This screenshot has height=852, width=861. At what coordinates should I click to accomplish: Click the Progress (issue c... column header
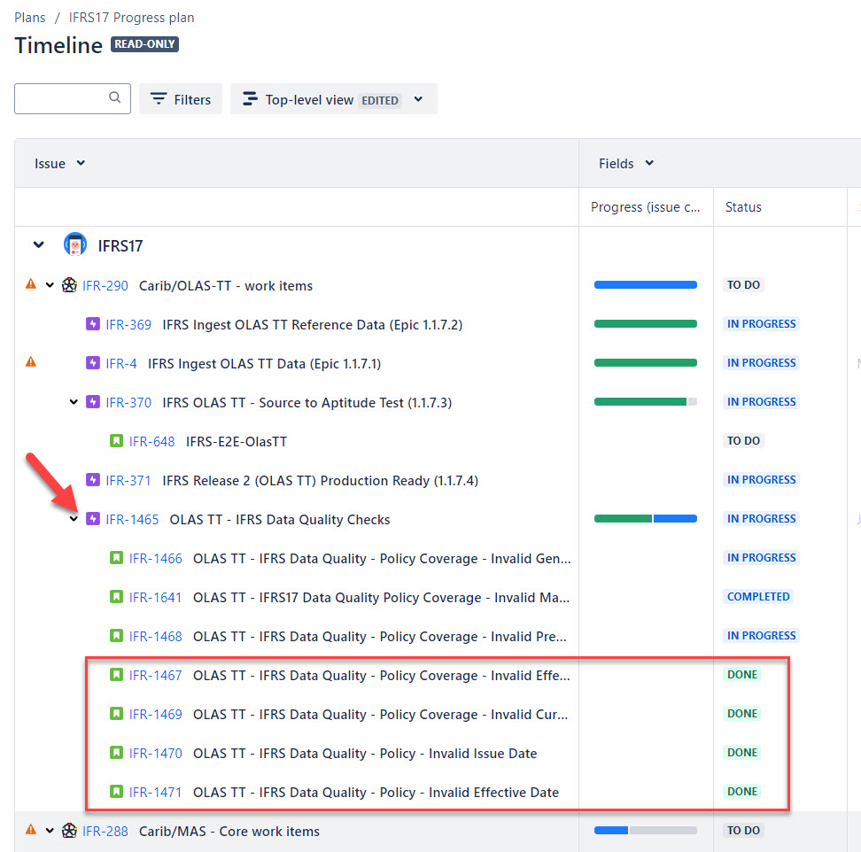point(645,207)
